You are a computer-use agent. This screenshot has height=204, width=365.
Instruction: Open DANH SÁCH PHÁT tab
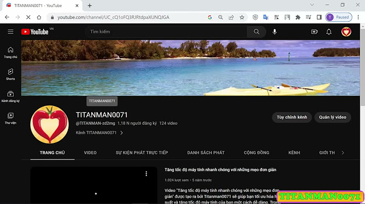click(206, 152)
